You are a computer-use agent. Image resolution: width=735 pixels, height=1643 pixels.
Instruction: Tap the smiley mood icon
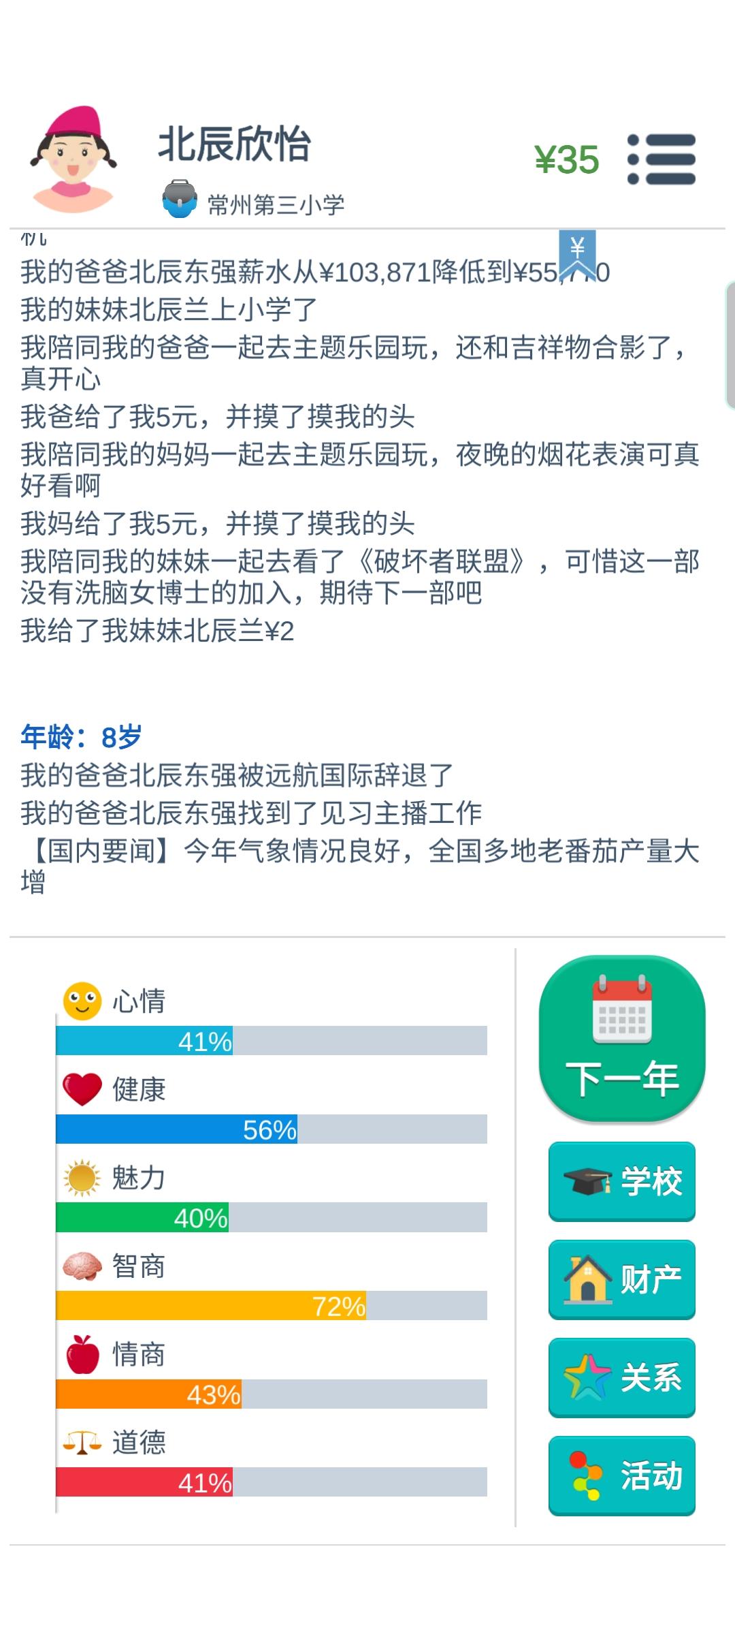(x=82, y=1001)
